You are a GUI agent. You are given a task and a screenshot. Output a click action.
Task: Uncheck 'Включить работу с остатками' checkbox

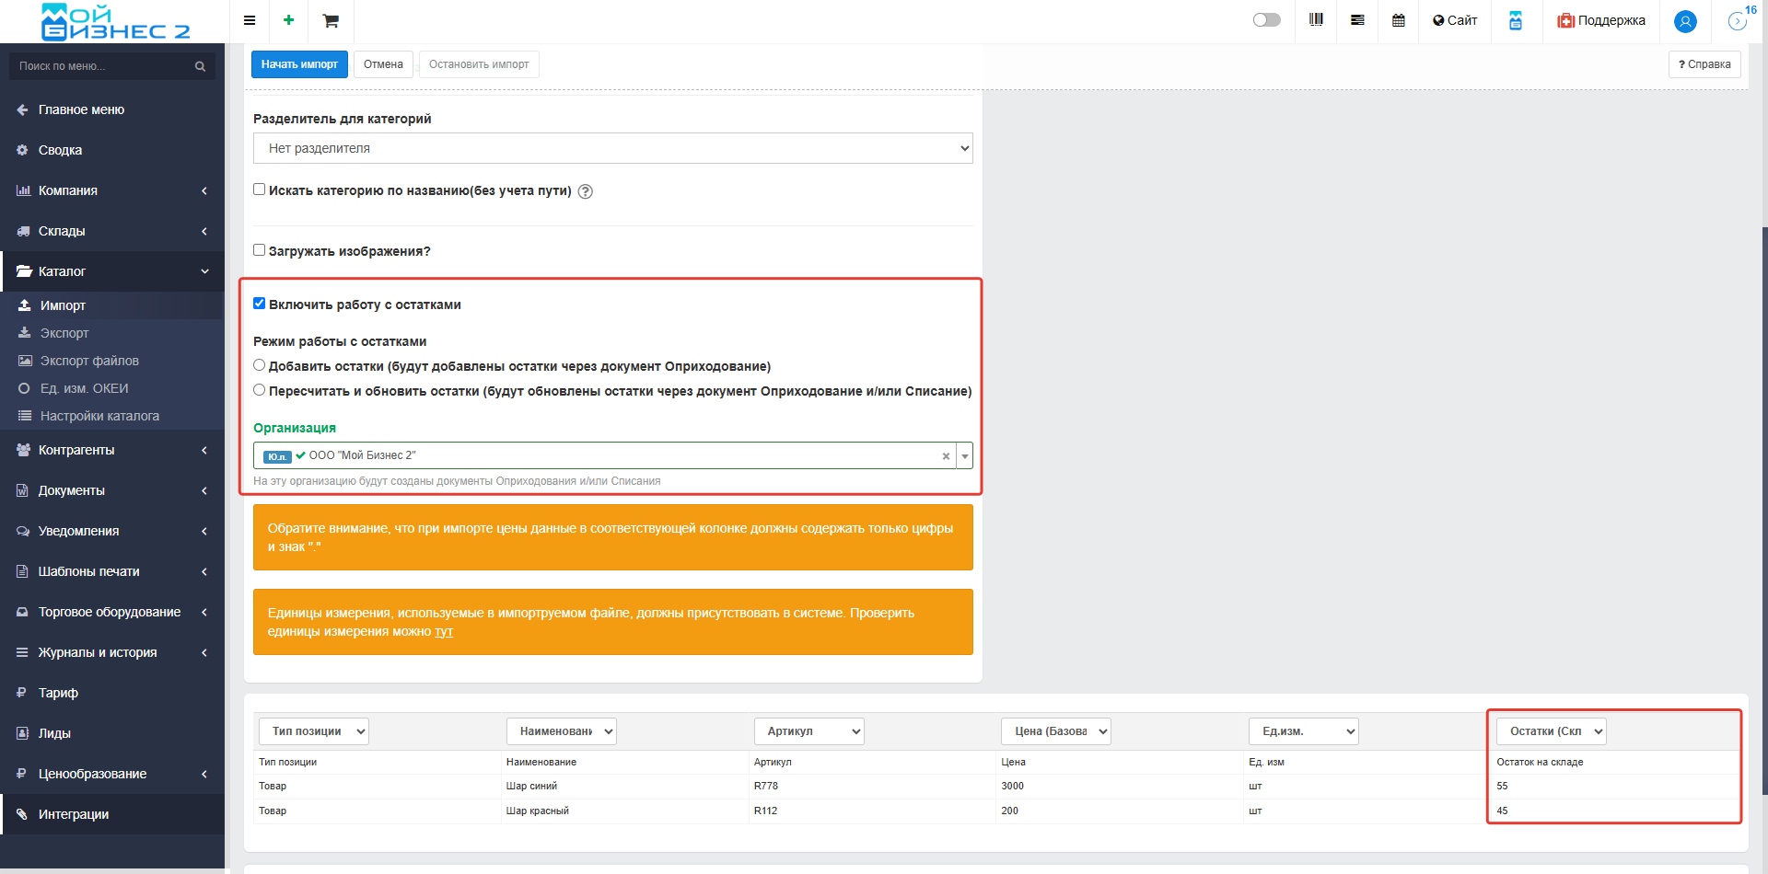pos(260,304)
